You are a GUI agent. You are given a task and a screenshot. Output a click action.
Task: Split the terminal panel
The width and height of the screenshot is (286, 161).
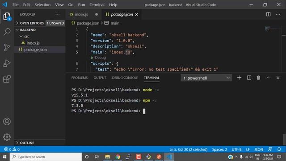tap(249, 78)
